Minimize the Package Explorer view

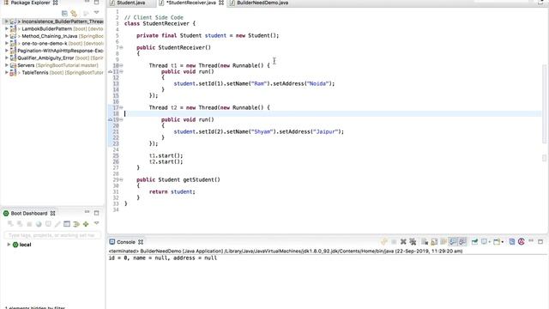[87, 2]
